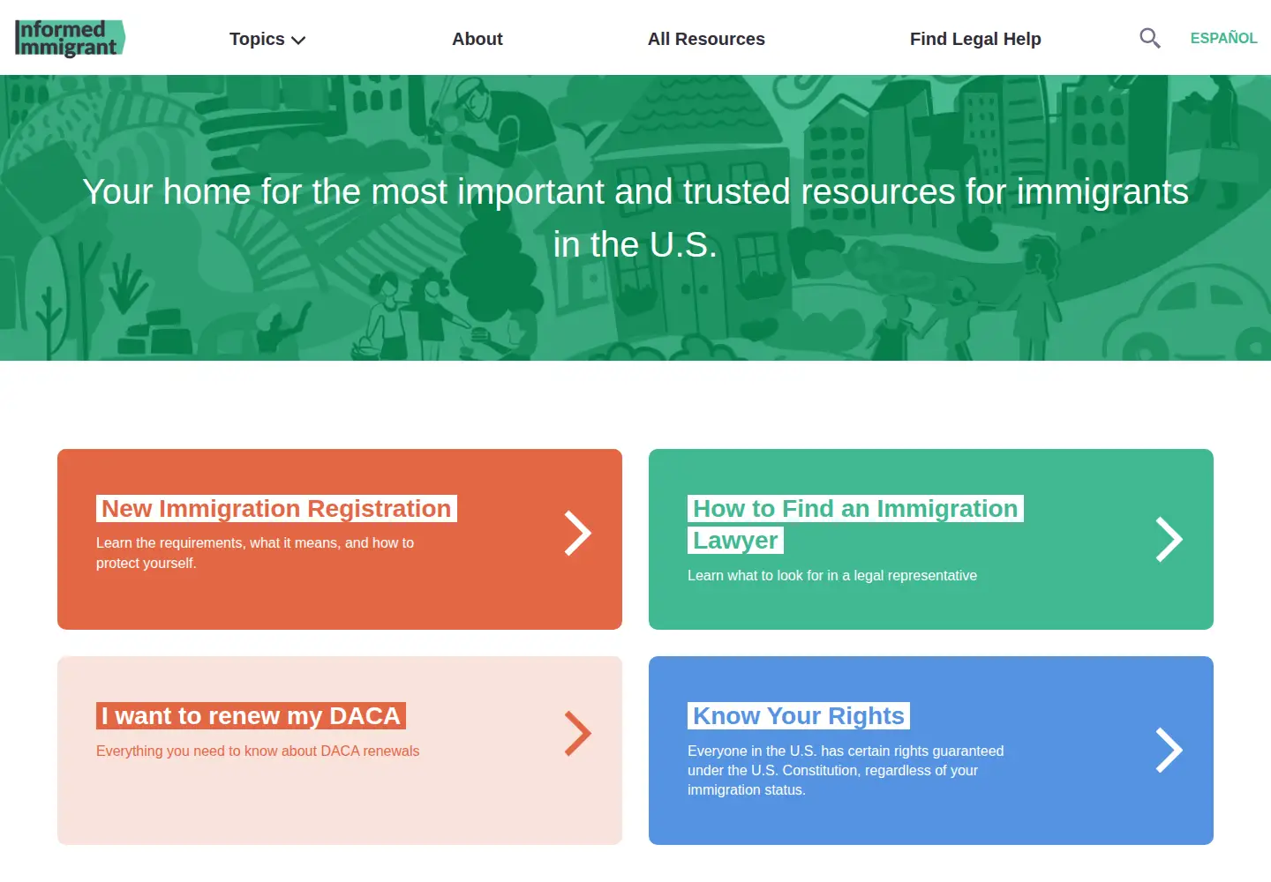Select I want to renew my DACA

tap(251, 715)
